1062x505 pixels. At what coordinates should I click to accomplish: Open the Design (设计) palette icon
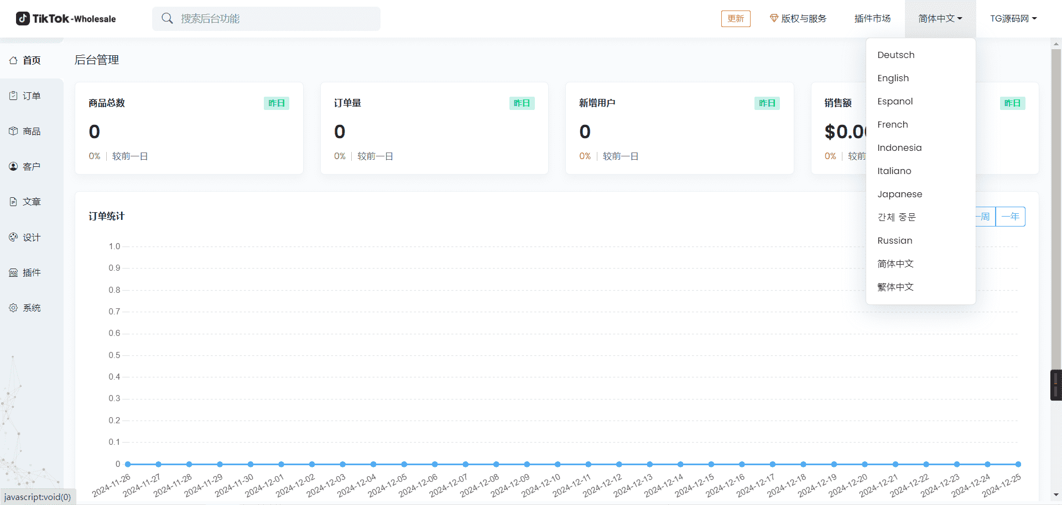coord(13,237)
